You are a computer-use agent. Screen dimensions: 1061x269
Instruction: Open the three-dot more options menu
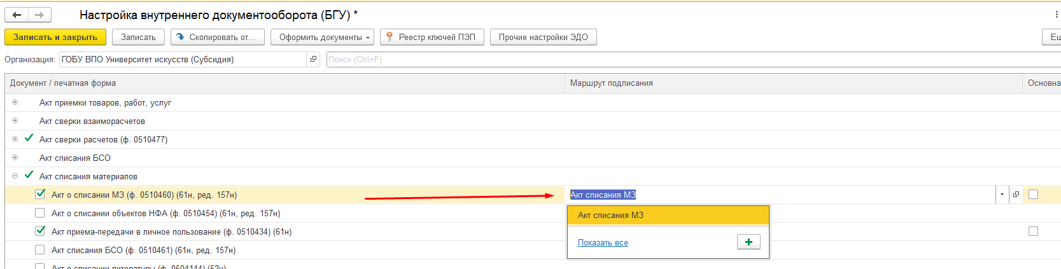tap(1057, 14)
